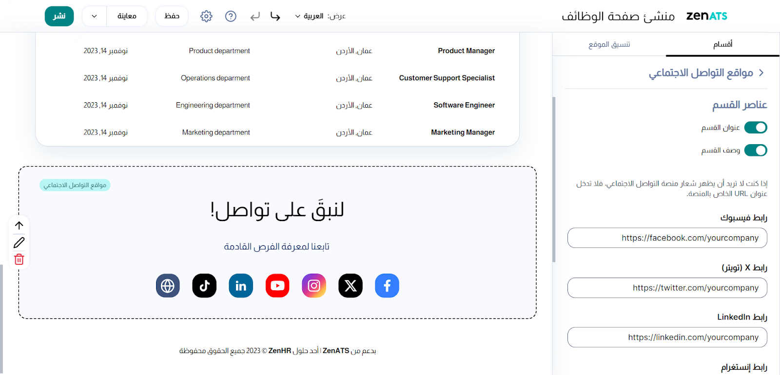Click the Facebook link input field
Image resolution: width=780 pixels, height=375 pixels.
click(x=667, y=238)
